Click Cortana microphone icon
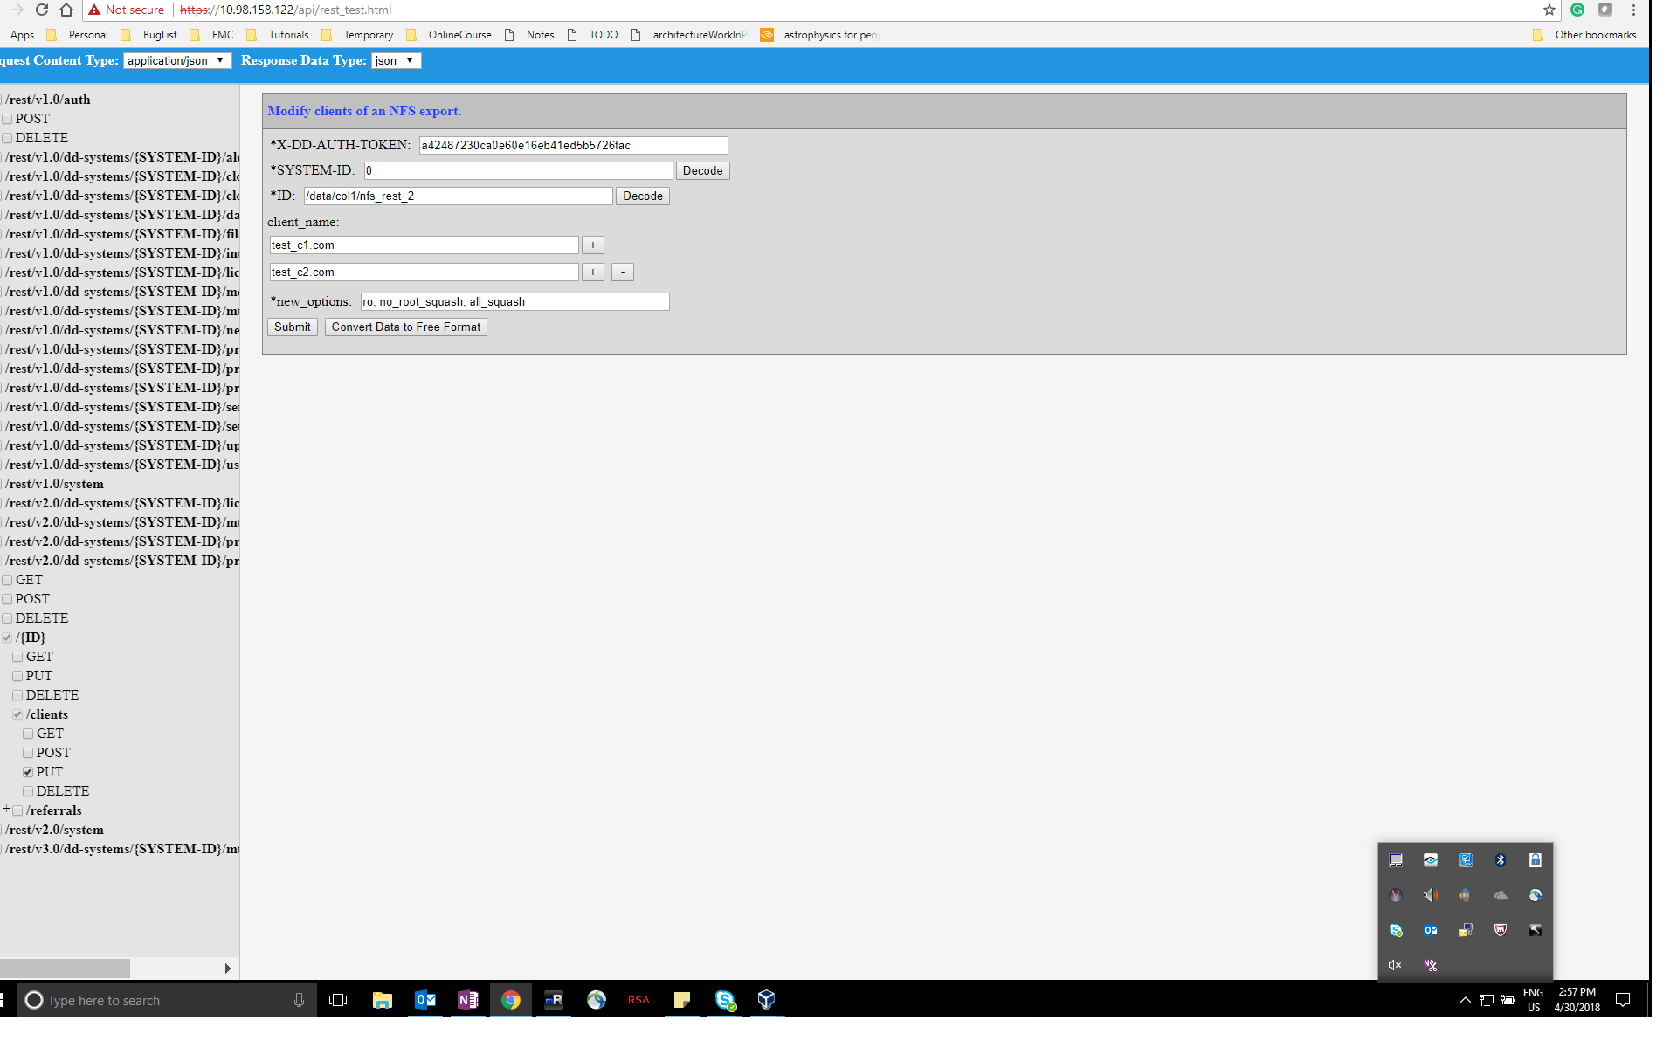This screenshot has height=1048, width=1677. [x=299, y=1000]
